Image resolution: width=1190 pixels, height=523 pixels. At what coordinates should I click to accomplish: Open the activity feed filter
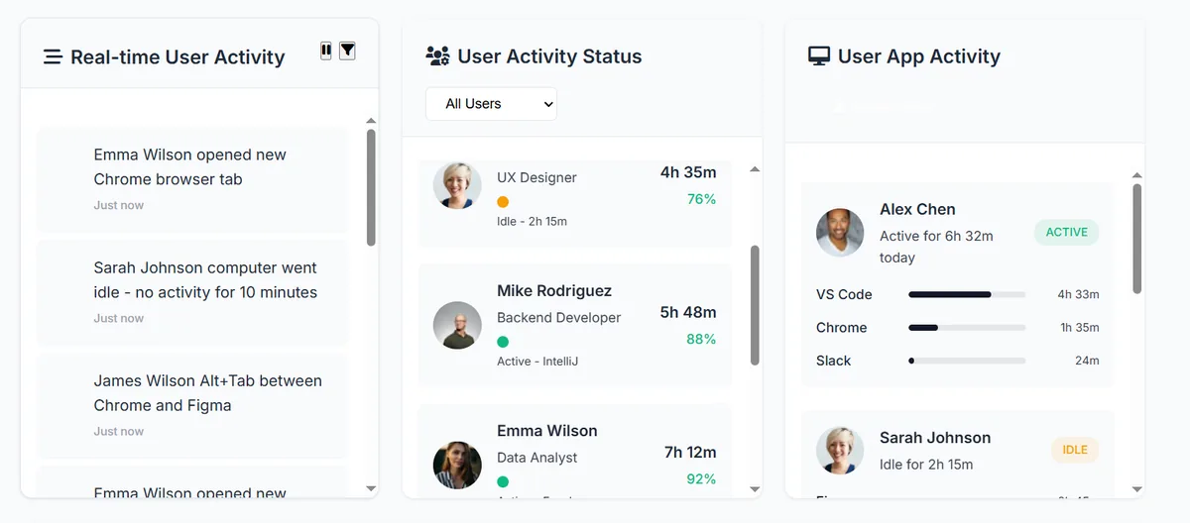pyautogui.click(x=347, y=51)
